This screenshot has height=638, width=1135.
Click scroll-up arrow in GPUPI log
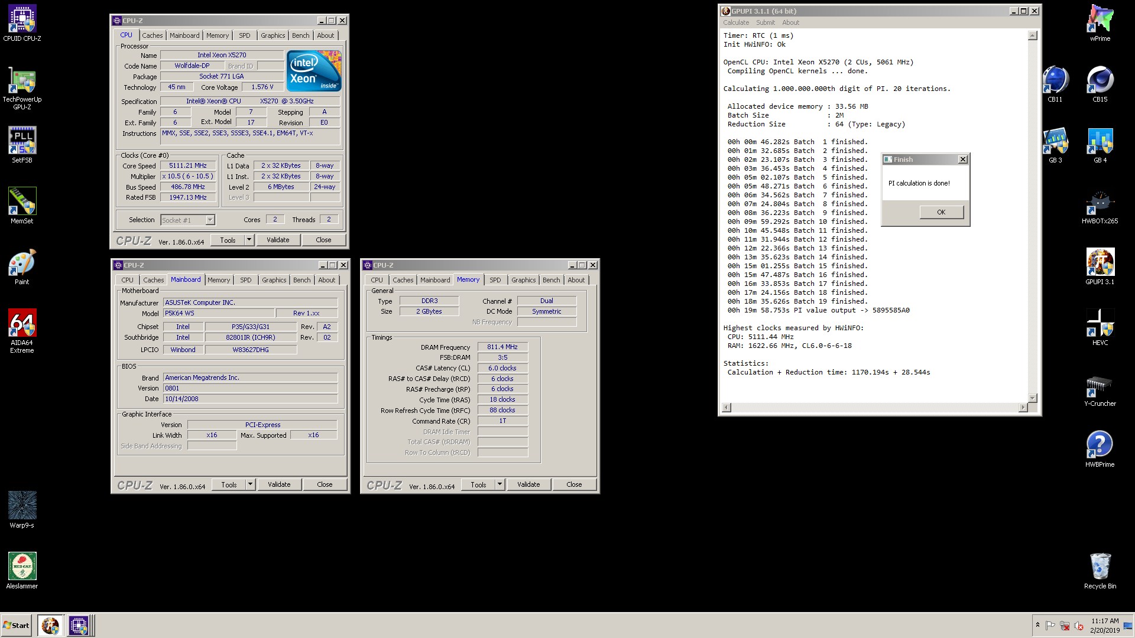tap(1033, 35)
